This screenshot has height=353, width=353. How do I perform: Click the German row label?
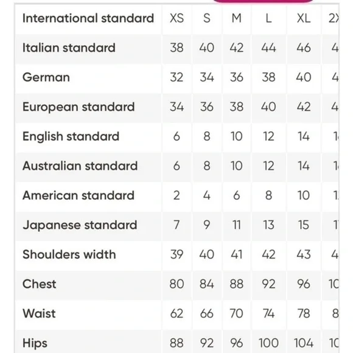tap(46, 77)
